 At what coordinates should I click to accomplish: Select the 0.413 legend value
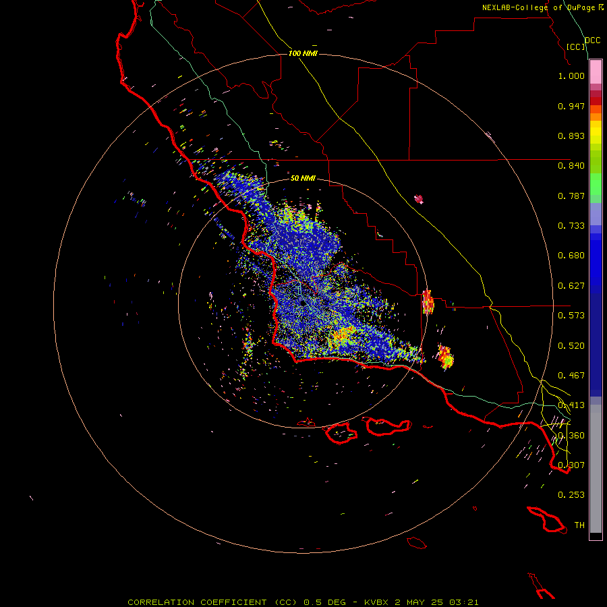(571, 405)
